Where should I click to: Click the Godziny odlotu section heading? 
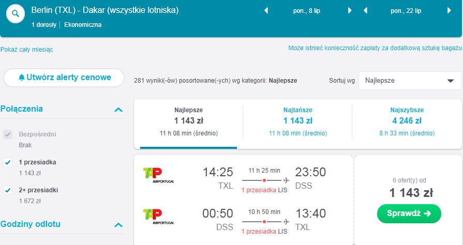(31, 224)
